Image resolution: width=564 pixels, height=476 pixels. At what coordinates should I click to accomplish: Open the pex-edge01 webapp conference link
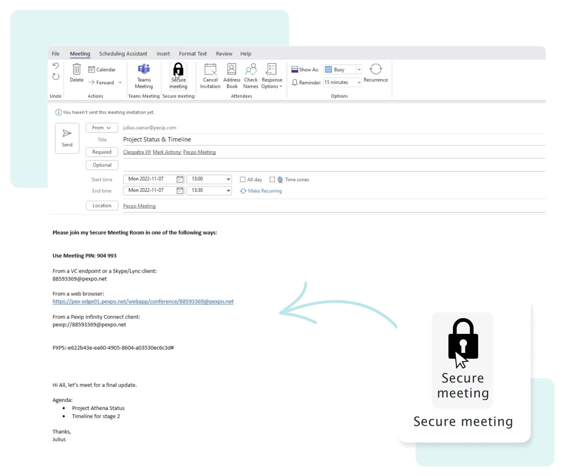143,302
